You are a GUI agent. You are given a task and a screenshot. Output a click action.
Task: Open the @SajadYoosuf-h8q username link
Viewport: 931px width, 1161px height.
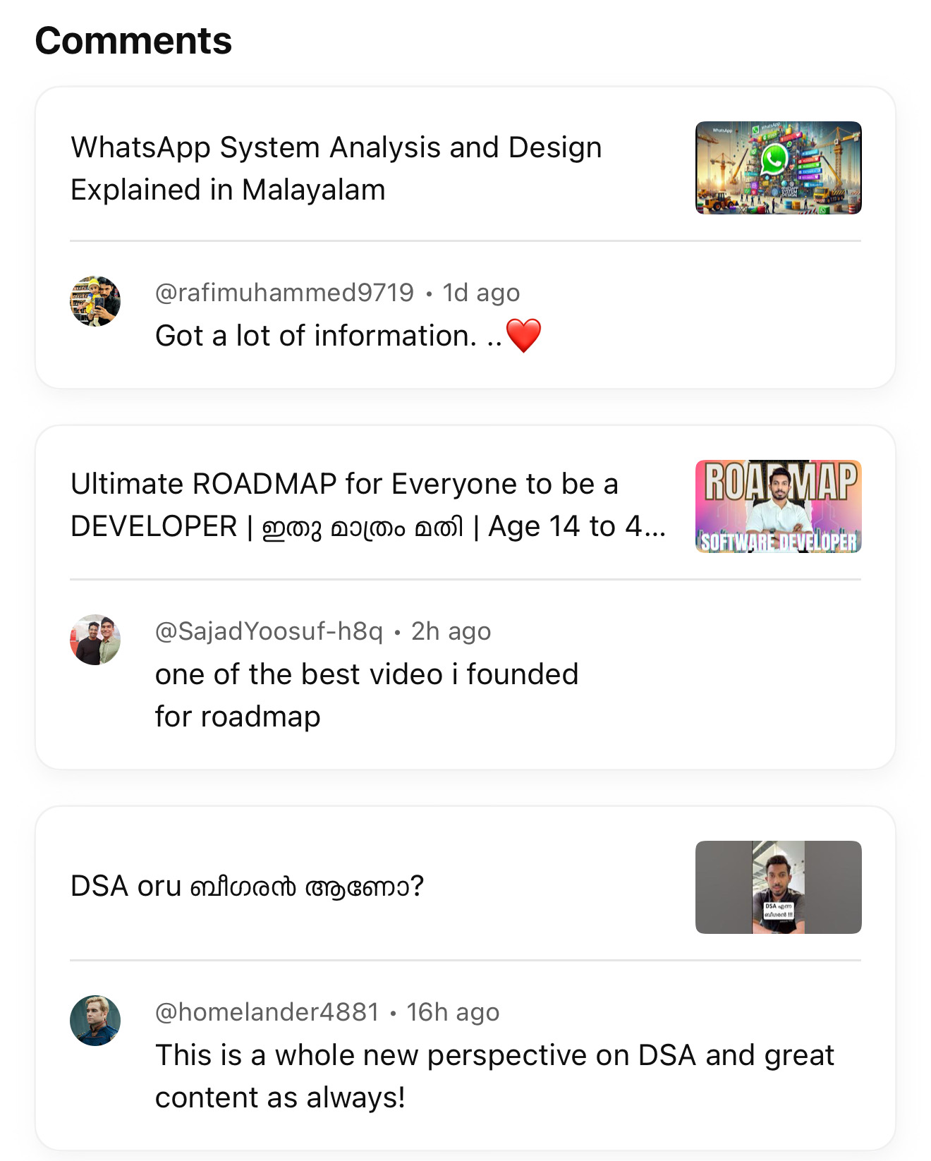pos(269,631)
